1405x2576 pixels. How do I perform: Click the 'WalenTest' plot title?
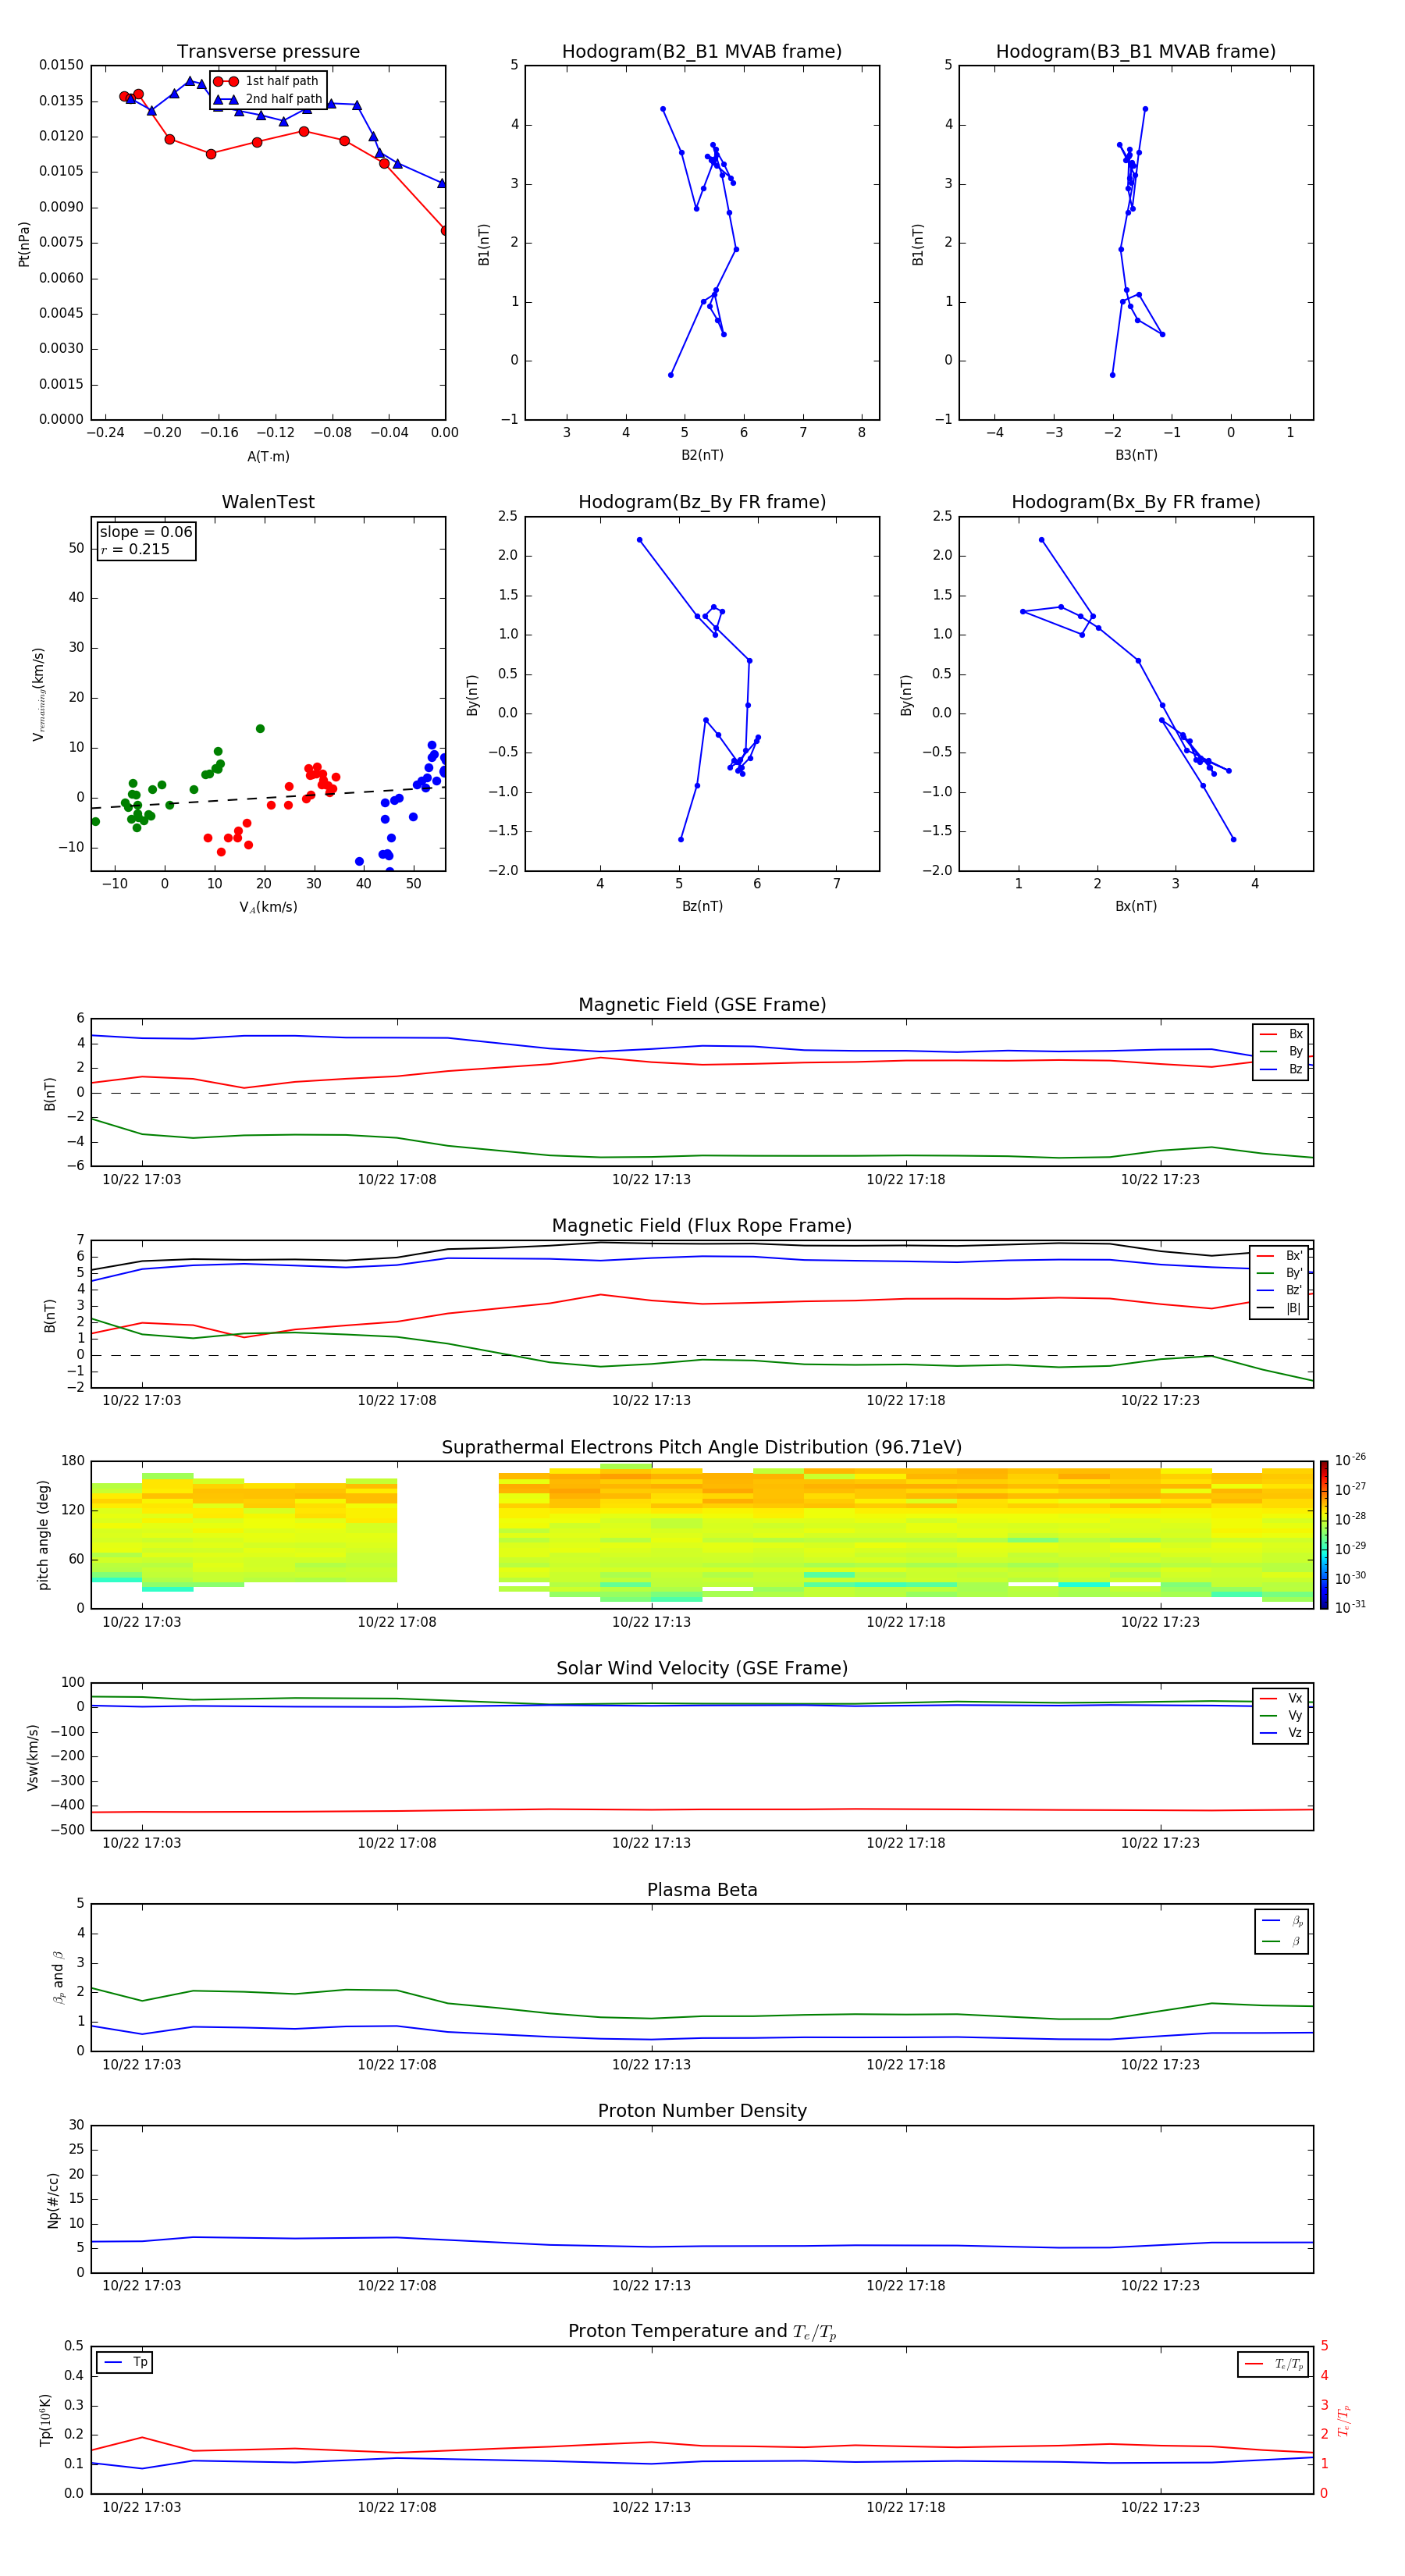point(268,502)
